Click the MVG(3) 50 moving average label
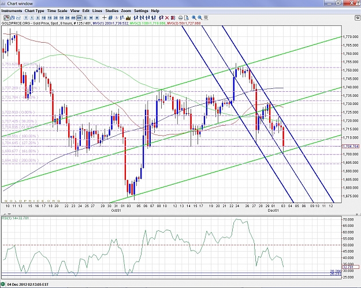Screen dimensions: 361x288 pyautogui.click(x=184, y=24)
